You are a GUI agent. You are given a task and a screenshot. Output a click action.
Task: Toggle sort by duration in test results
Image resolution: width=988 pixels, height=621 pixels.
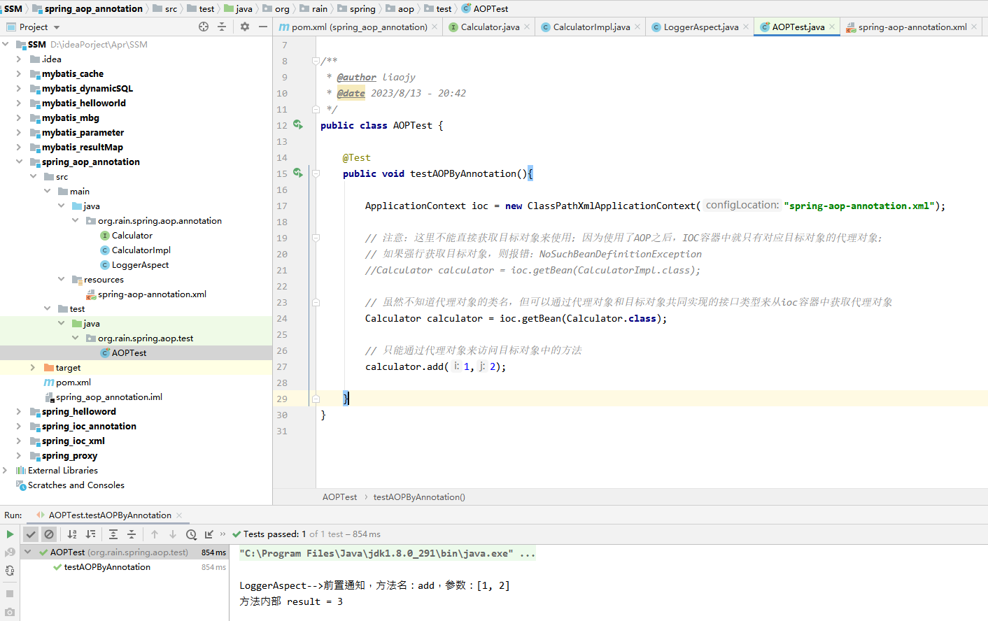(x=90, y=534)
